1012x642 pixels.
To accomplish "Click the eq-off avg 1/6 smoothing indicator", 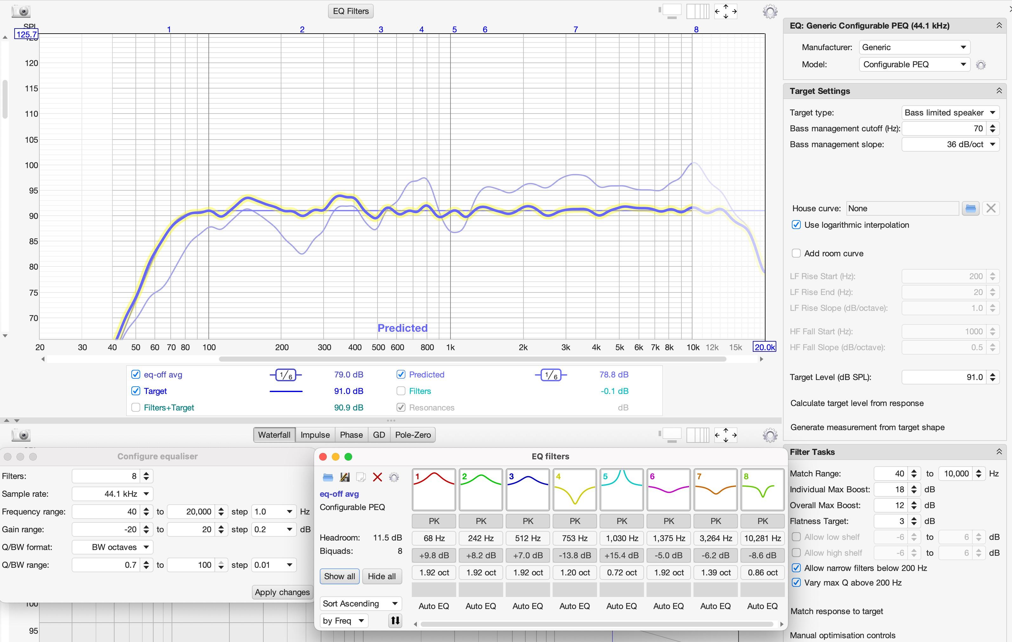I will [x=286, y=375].
